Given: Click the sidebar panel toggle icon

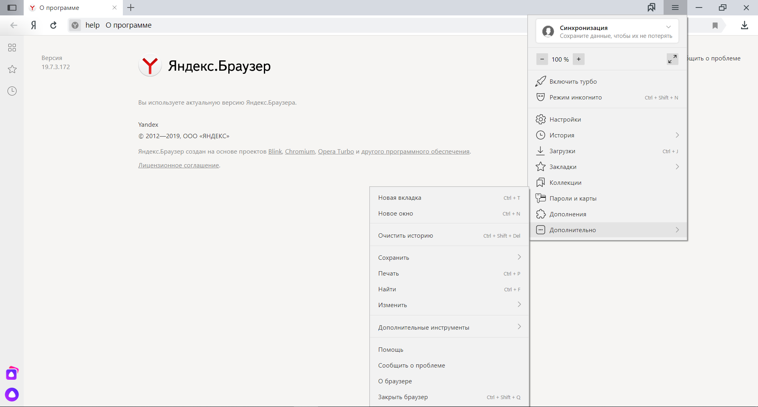Looking at the screenshot, I should 12,8.
